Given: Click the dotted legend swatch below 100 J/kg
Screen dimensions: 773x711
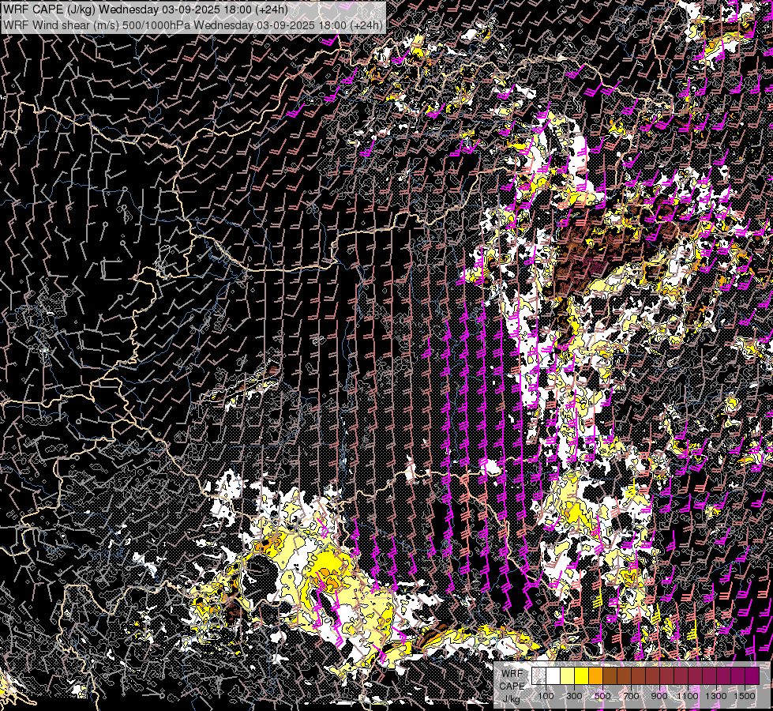Looking at the screenshot, I should point(538,675).
